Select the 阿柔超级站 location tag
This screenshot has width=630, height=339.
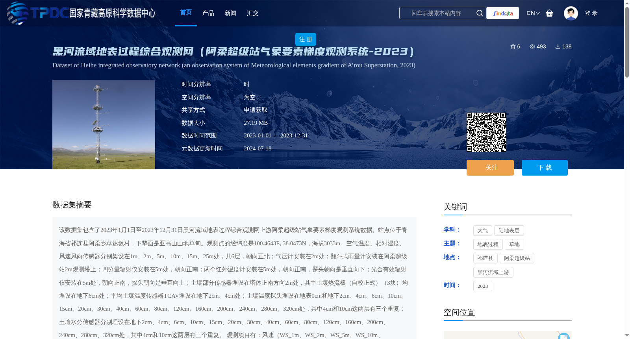point(517,258)
